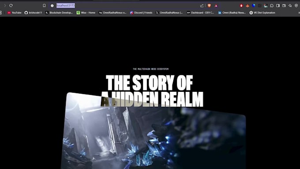
Task: Open the Brave Rewards triangle icon
Action: 216,6
